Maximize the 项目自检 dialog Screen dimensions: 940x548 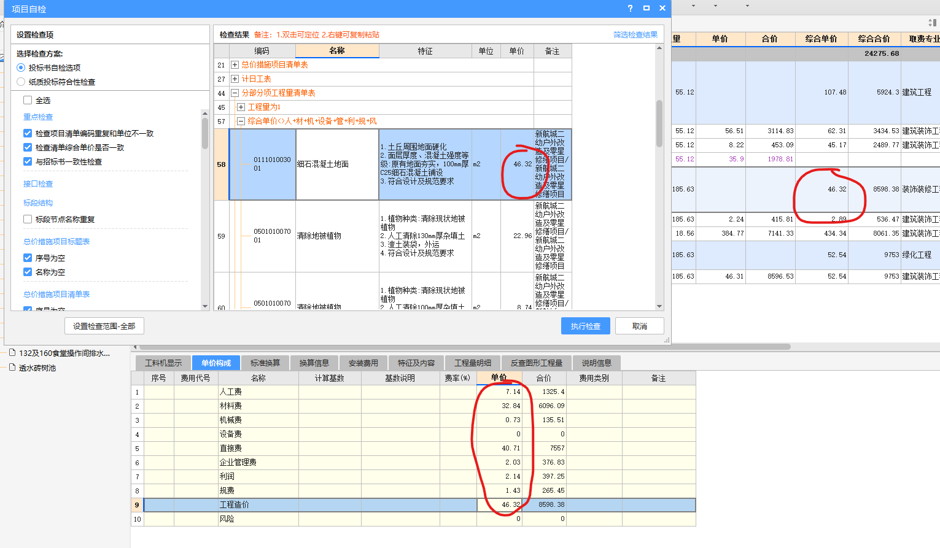(x=647, y=9)
